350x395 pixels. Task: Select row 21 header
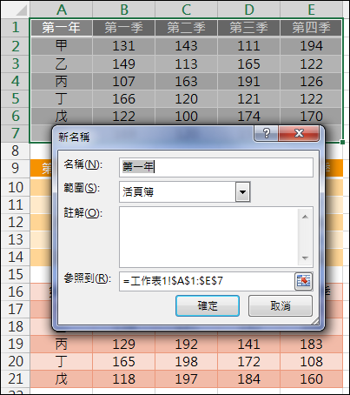coord(16,378)
